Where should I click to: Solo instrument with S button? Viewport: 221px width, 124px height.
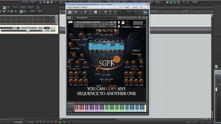point(119,22)
